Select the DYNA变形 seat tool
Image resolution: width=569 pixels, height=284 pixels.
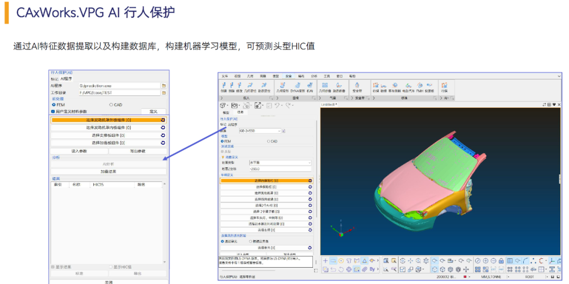tap(298, 87)
